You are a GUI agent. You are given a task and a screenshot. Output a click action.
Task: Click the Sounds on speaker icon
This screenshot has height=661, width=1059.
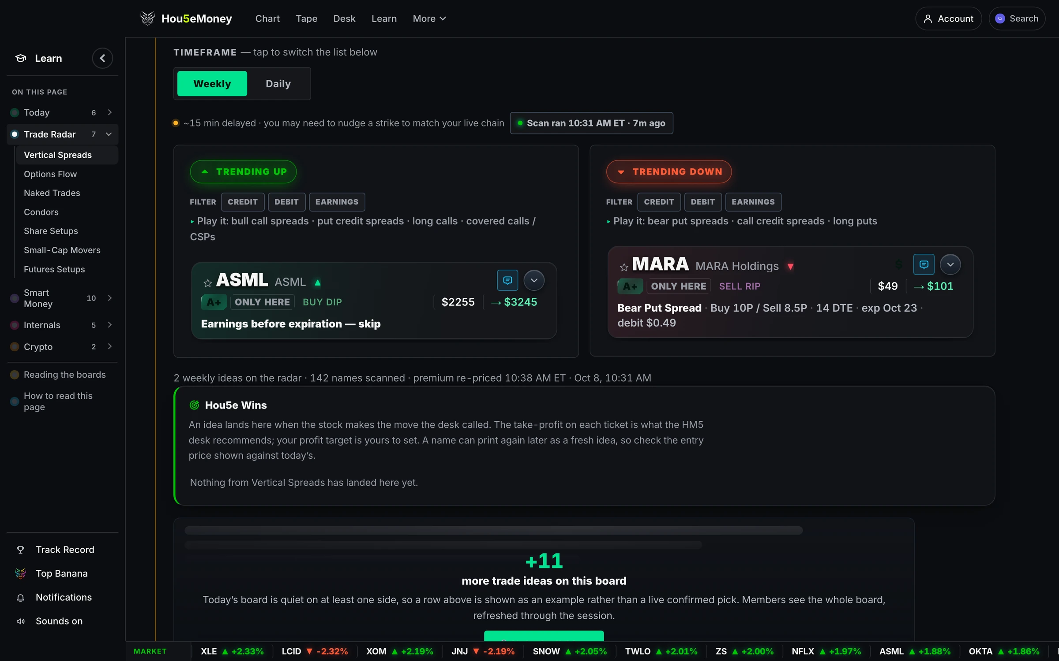click(20, 621)
